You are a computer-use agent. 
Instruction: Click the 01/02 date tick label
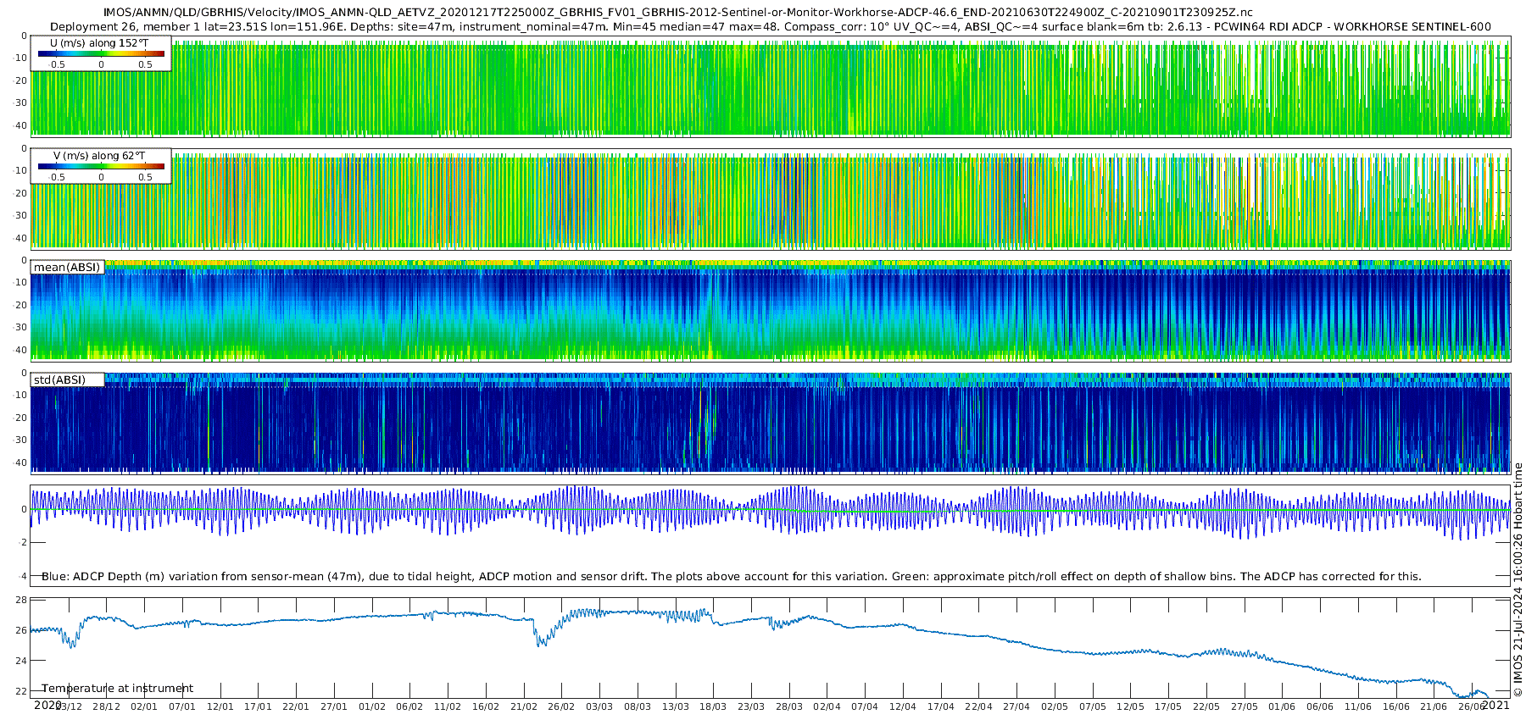(371, 706)
